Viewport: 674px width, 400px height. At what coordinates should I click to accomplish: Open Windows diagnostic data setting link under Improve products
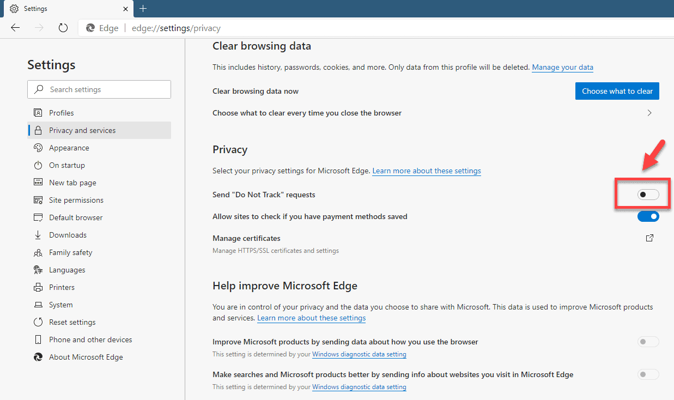tap(359, 354)
